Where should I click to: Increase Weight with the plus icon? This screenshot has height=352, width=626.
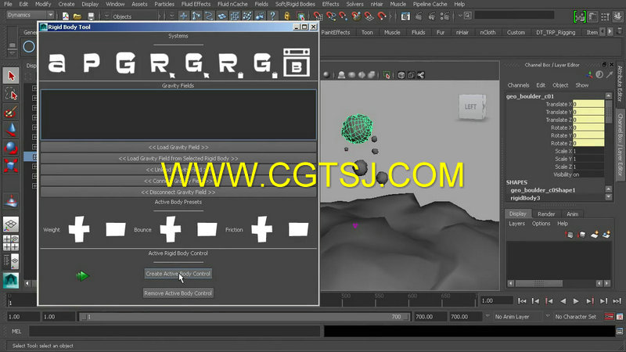click(79, 229)
